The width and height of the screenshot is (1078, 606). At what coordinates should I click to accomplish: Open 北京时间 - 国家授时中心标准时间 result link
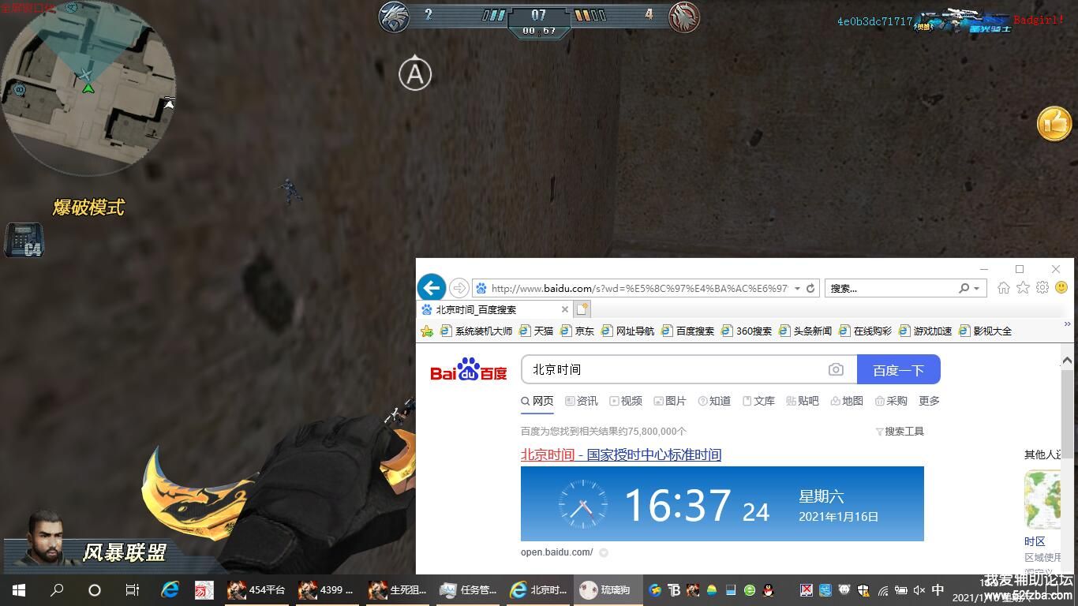click(621, 454)
